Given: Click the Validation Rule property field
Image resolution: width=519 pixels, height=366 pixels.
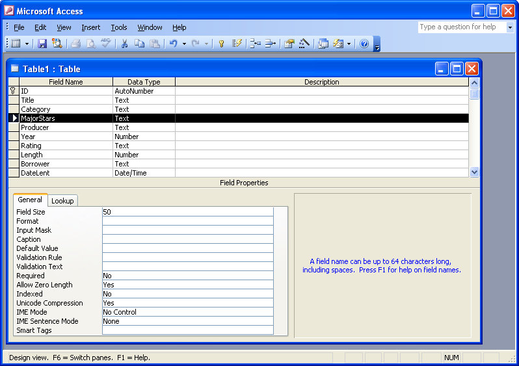Looking at the screenshot, I should tap(188, 257).
